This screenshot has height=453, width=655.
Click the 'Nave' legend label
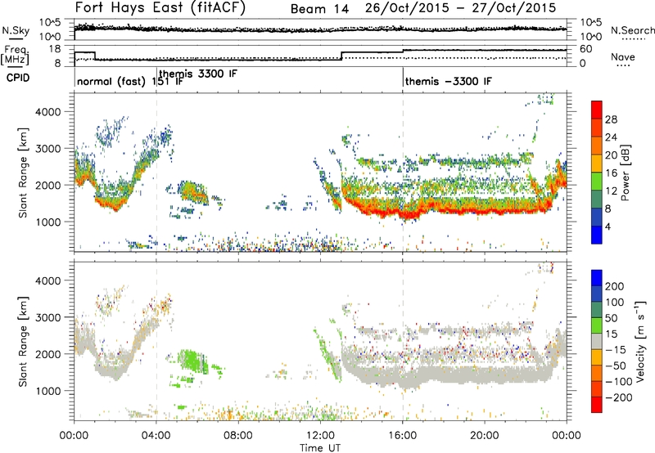[623, 56]
